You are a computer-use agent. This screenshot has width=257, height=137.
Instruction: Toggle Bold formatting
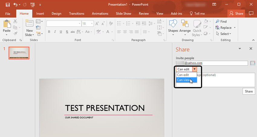coord(49,32)
